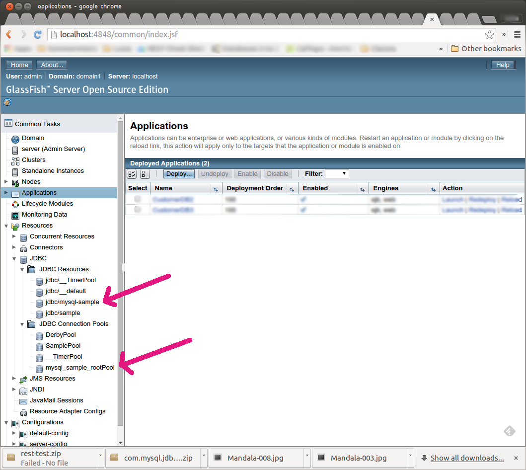Screen dimensions: 526x470
Task: Click the Enable button
Action: pyautogui.click(x=247, y=174)
